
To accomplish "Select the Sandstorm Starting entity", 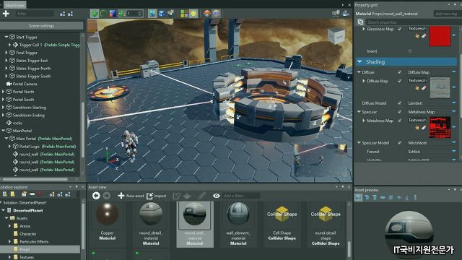I will click(x=29, y=108).
